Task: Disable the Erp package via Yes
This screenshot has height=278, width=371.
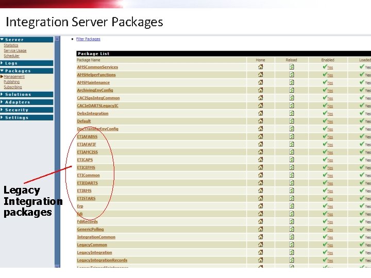Action: [x=330, y=206]
